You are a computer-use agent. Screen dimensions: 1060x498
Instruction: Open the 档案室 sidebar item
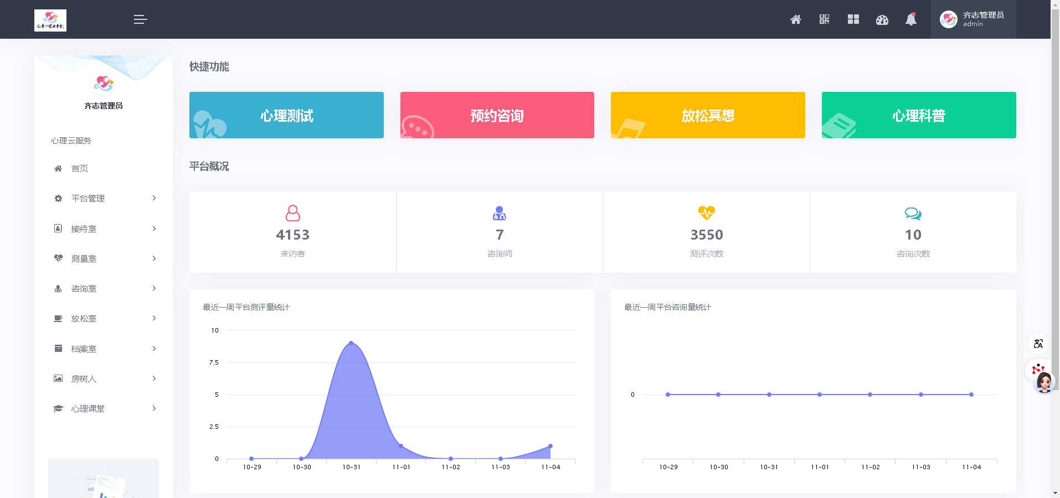point(84,349)
